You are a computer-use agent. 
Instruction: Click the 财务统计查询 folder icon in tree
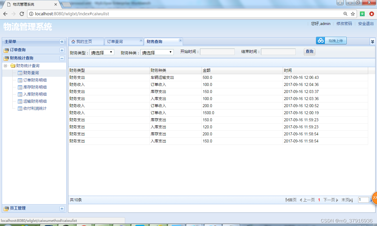pos(13,66)
